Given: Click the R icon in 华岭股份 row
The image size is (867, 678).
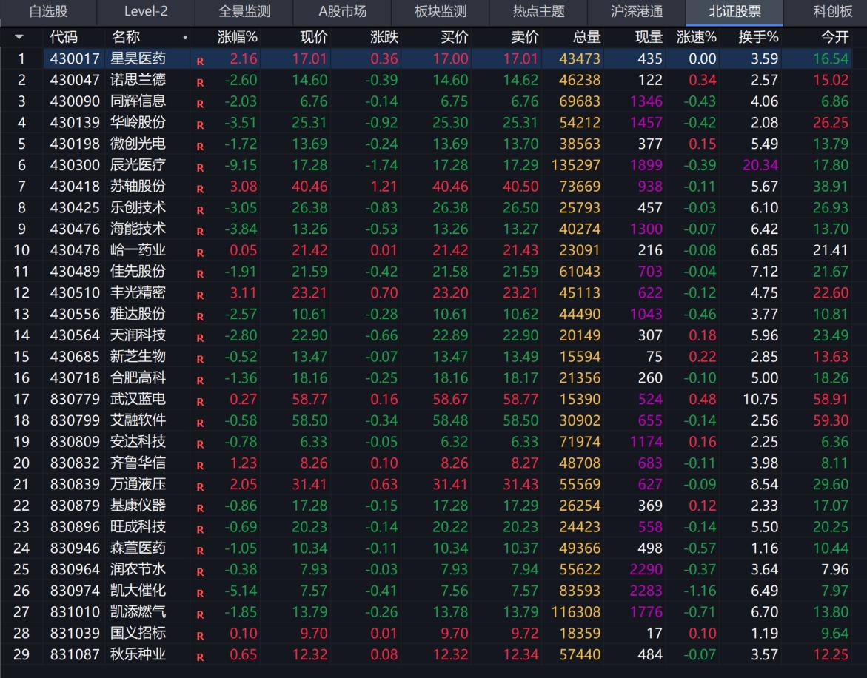Looking at the screenshot, I should (x=200, y=125).
